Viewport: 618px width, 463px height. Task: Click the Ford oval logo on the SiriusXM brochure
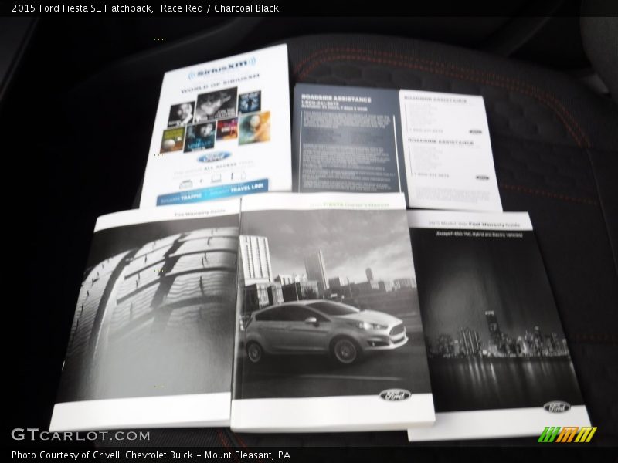point(213,157)
